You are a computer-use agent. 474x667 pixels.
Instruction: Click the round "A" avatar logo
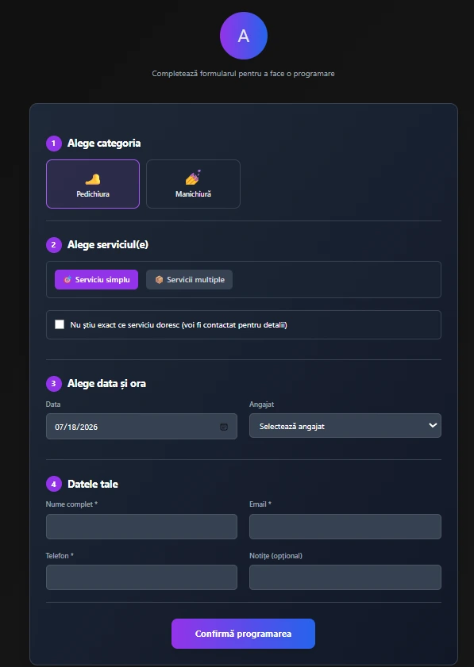pyautogui.click(x=244, y=36)
